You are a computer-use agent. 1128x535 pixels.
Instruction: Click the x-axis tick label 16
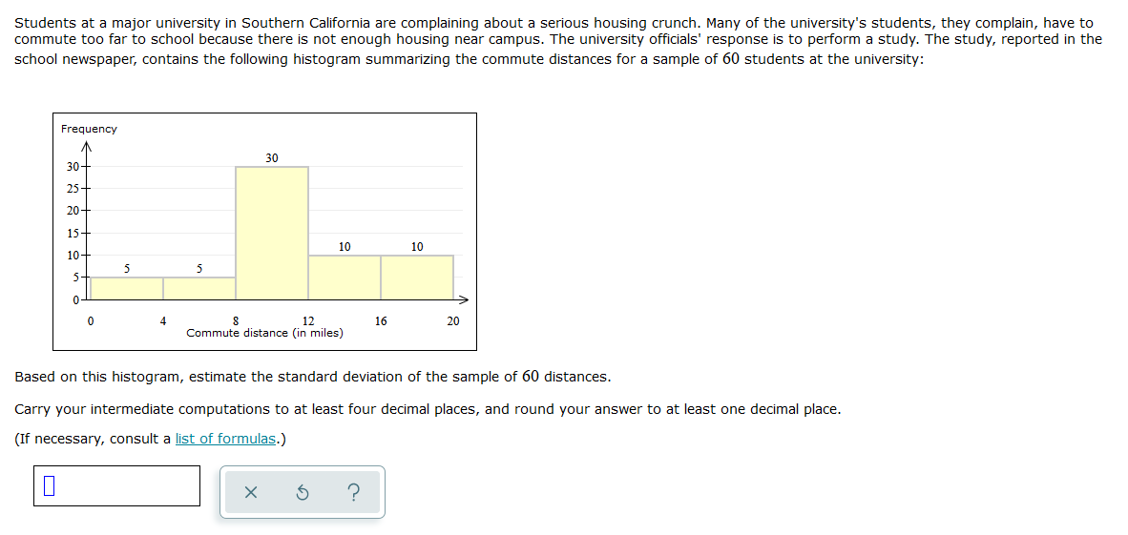[x=381, y=321]
